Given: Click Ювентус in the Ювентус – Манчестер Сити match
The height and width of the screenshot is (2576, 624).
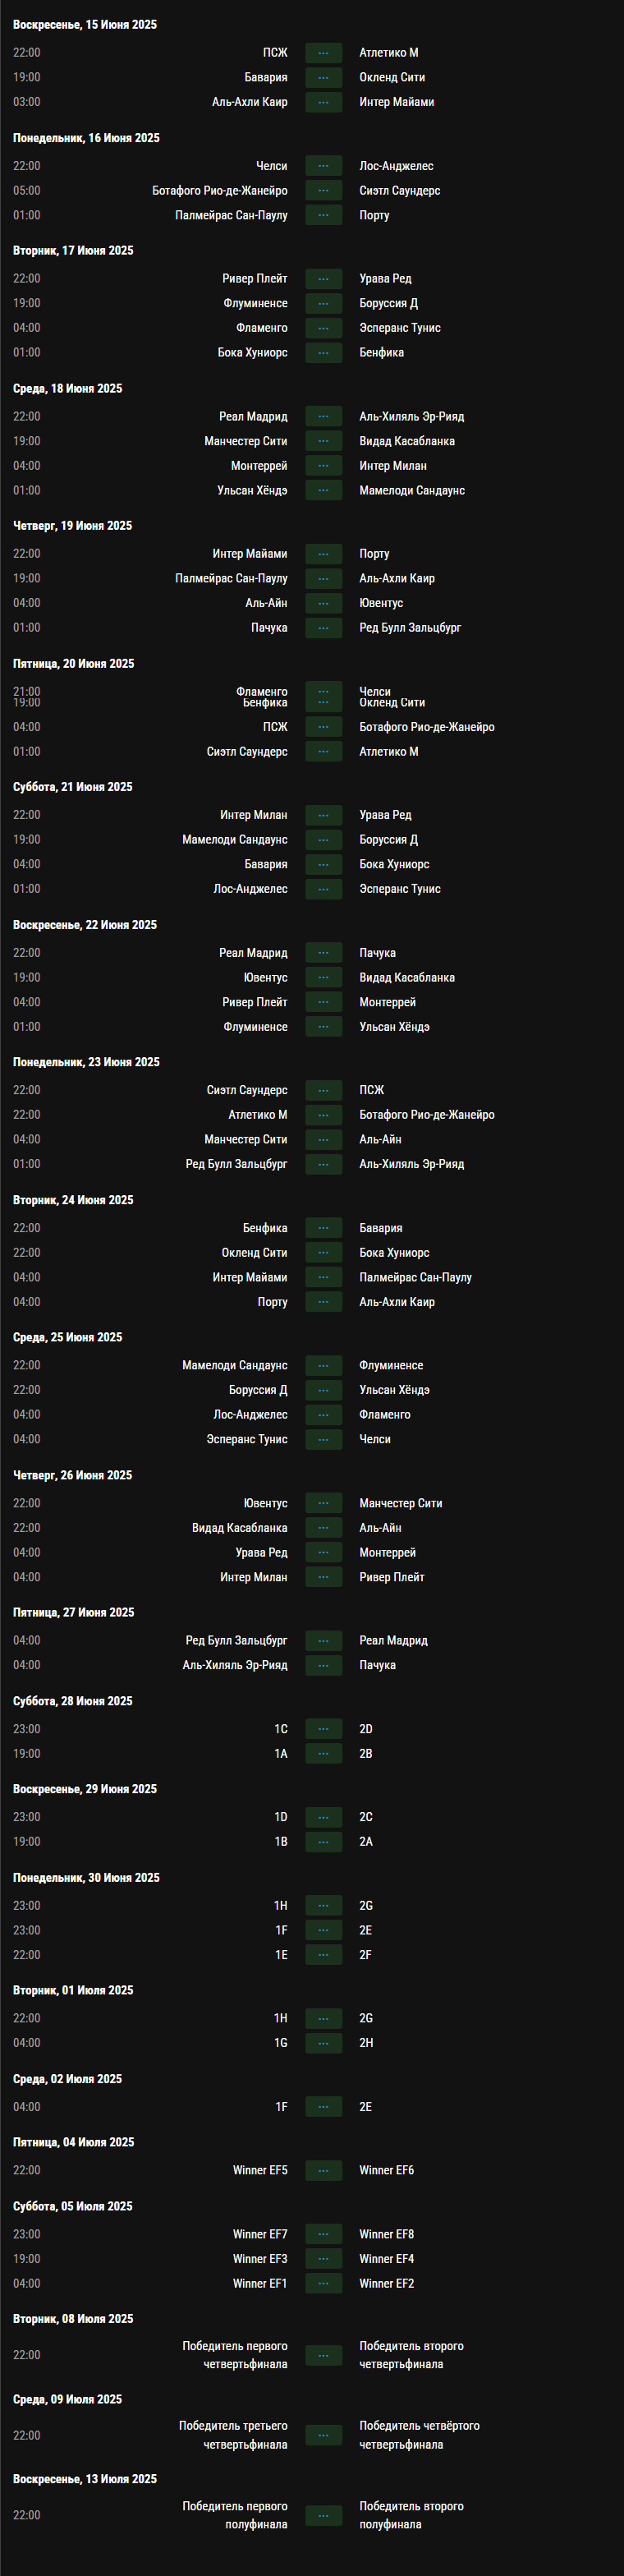Looking at the screenshot, I should click(265, 1503).
